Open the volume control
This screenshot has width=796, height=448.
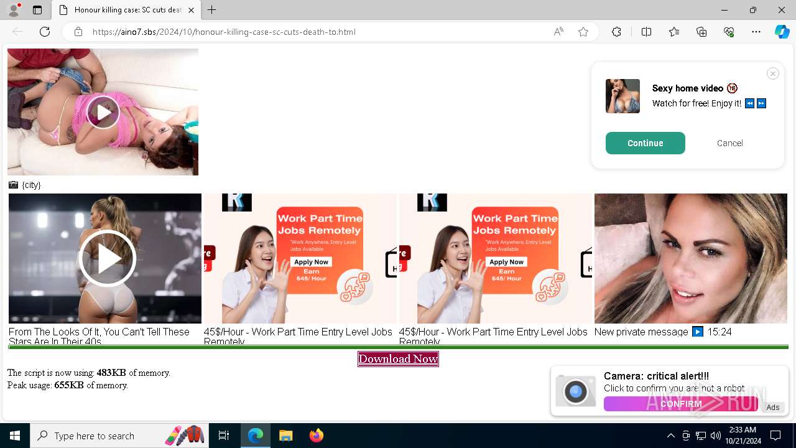[716, 436]
